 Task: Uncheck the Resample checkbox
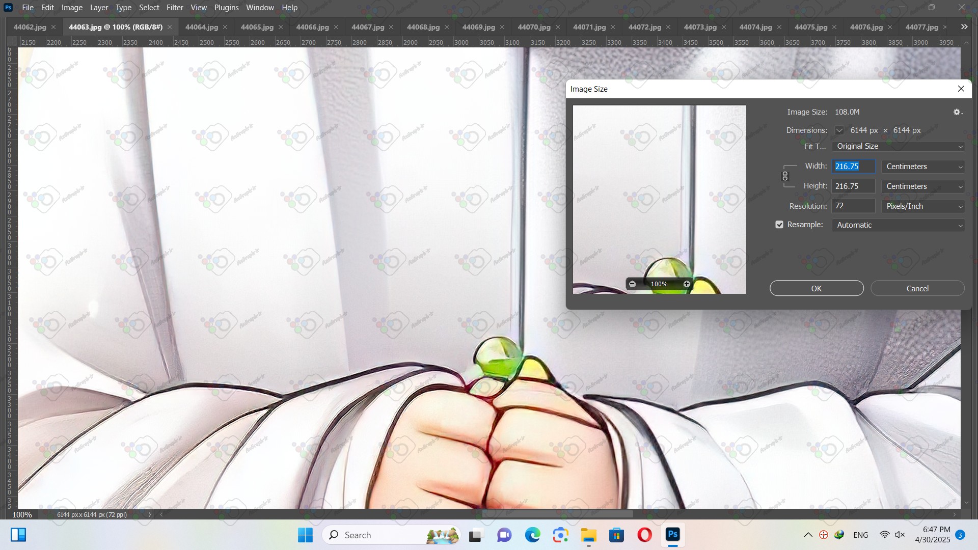(x=779, y=225)
